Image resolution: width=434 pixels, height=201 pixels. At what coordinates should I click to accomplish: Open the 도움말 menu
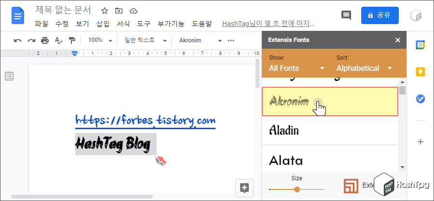(202, 24)
